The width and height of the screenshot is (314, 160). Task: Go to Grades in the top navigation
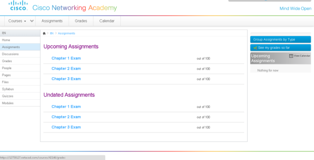(81, 21)
